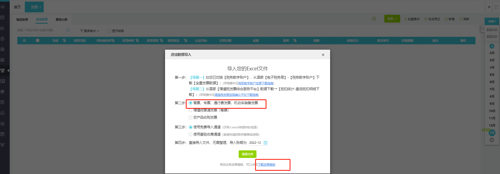Click the month list up arrow
This screenshot has width=500, height=174.
[492, 46]
